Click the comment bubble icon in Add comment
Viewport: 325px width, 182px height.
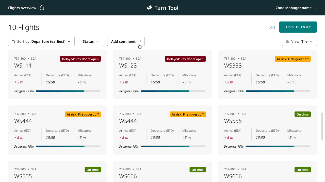pyautogui.click(x=139, y=41)
